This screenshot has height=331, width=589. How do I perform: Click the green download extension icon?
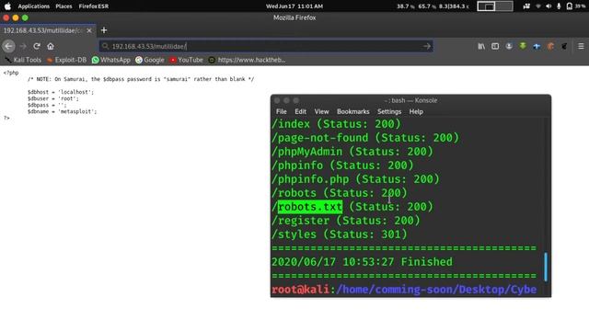[x=523, y=46]
